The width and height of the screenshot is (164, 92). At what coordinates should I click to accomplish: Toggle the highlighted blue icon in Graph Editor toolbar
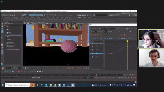coord(127,29)
